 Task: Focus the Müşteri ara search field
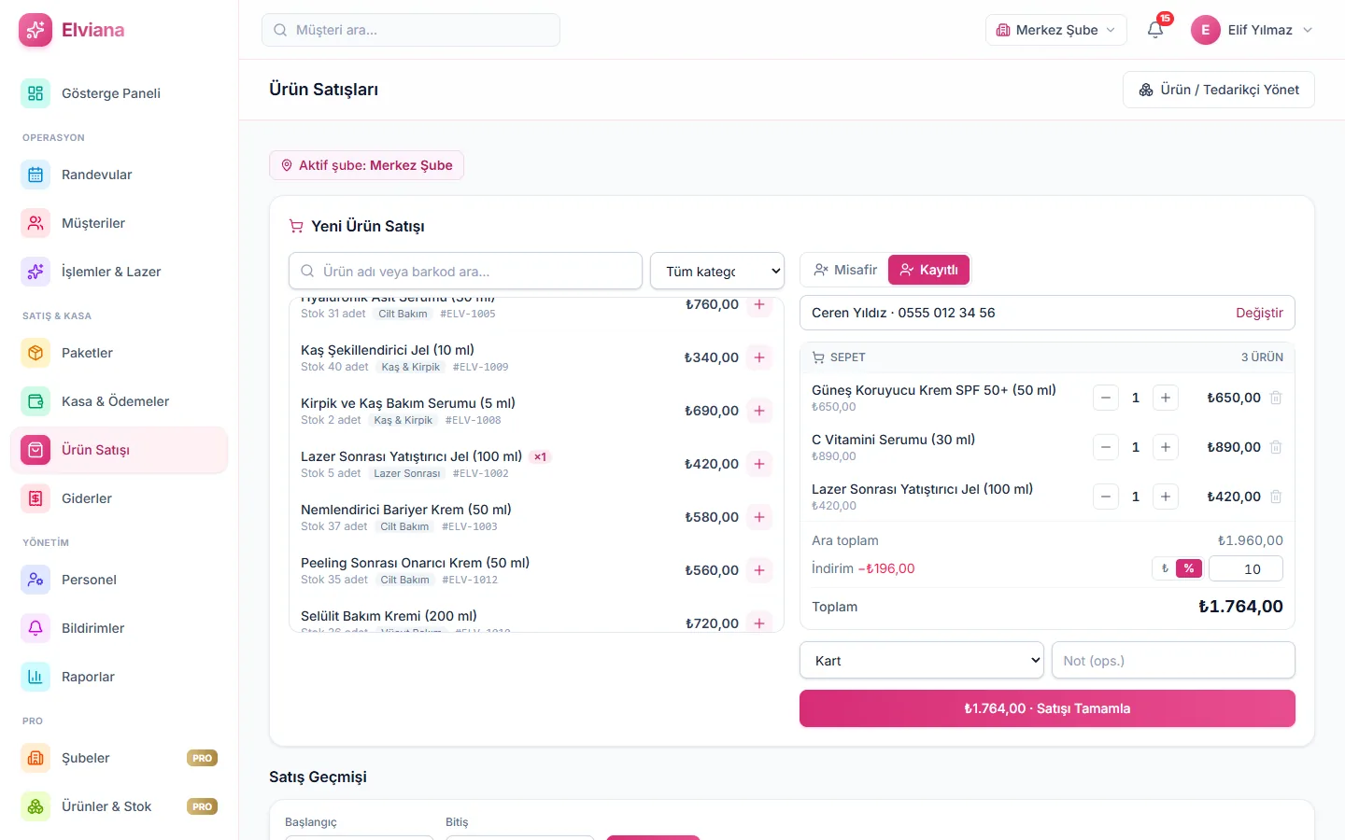(x=411, y=30)
